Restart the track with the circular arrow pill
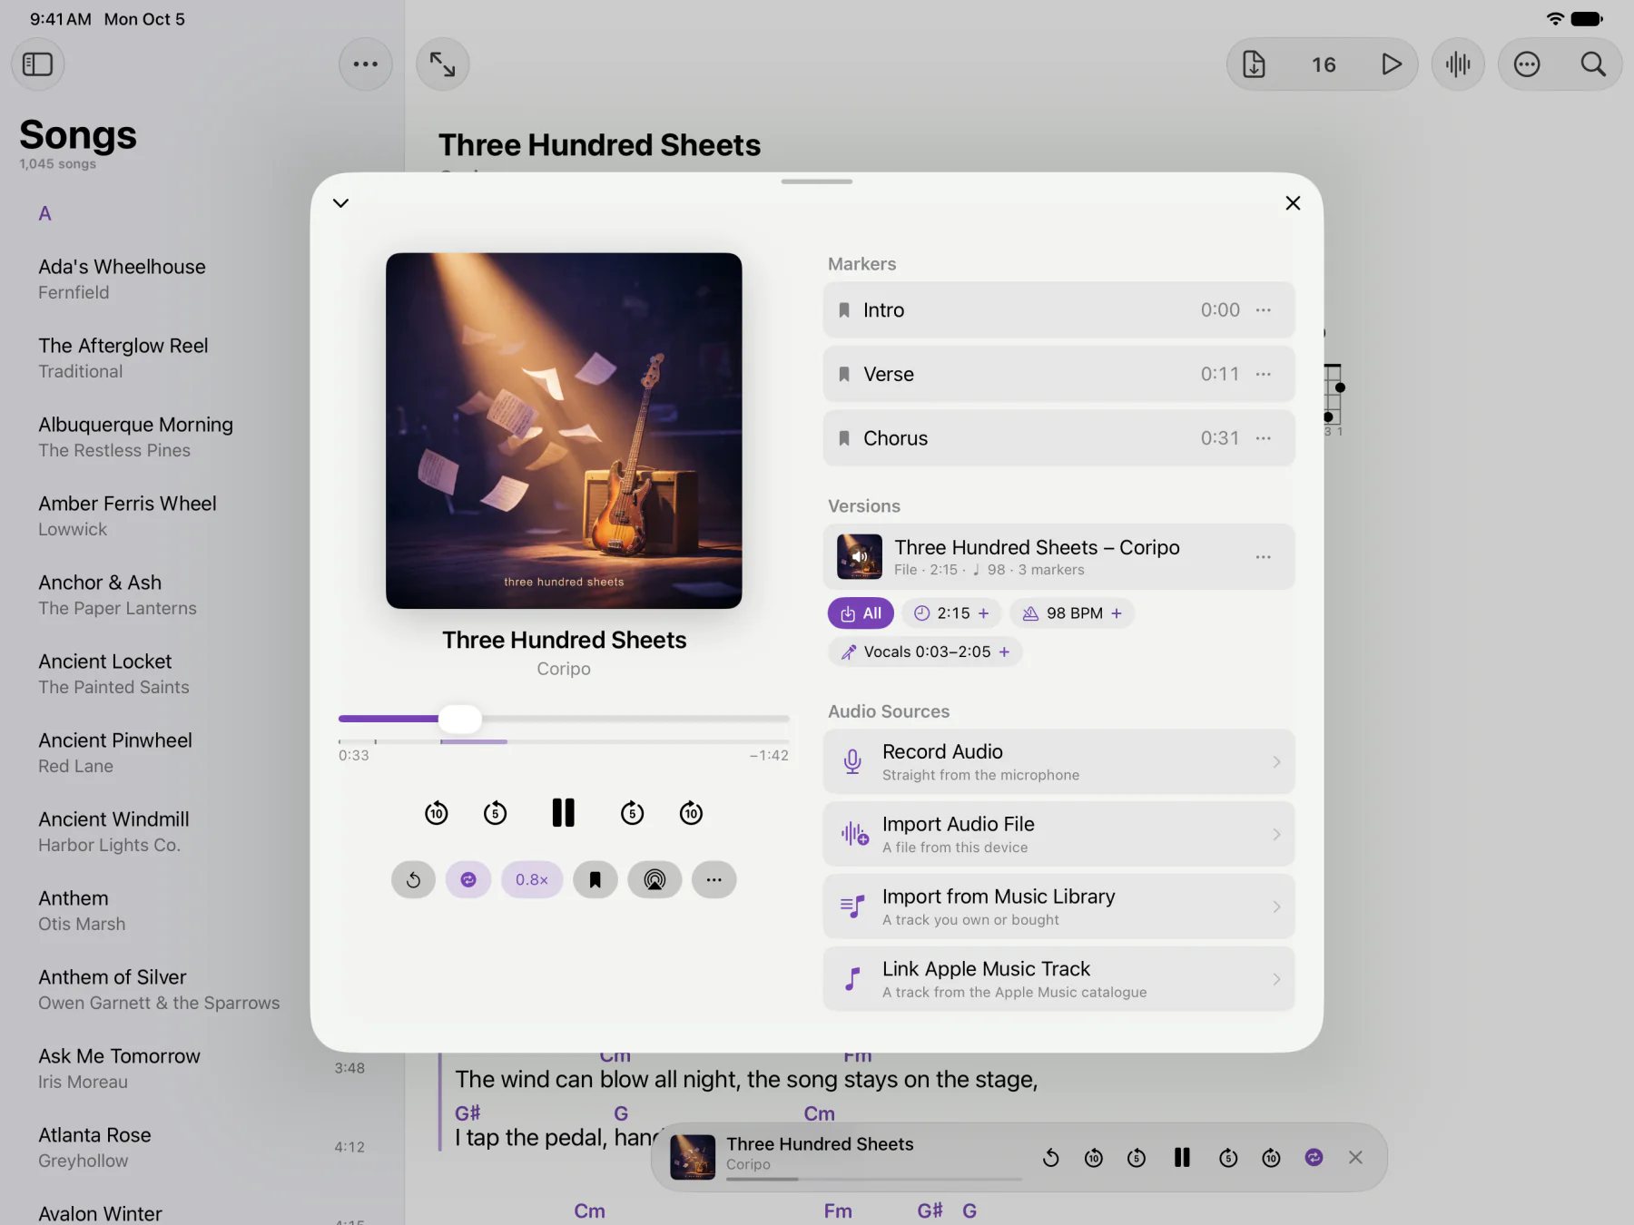 point(414,879)
